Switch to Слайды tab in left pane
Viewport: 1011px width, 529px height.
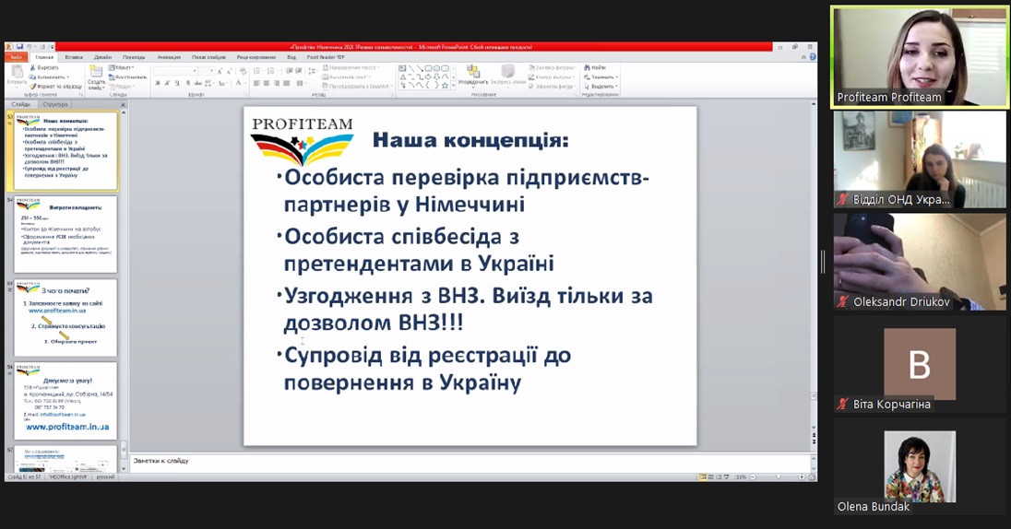20,104
